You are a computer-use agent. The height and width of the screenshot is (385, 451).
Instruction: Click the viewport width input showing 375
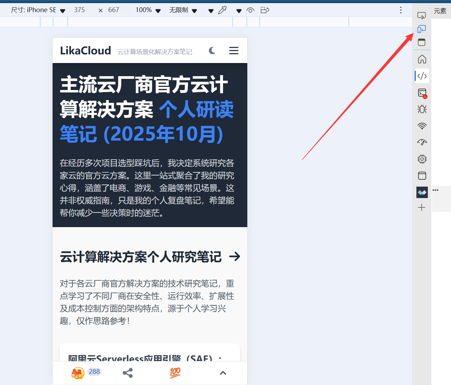80,10
